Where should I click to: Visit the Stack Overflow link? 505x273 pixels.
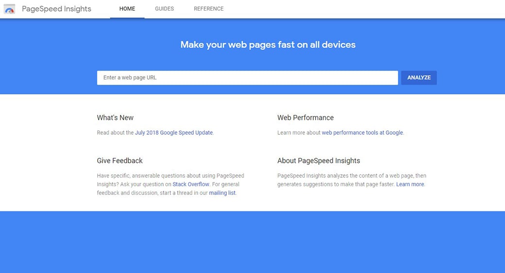click(x=191, y=184)
